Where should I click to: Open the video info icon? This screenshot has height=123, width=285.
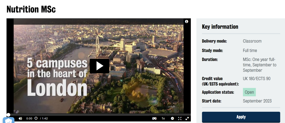(x=187, y=22)
